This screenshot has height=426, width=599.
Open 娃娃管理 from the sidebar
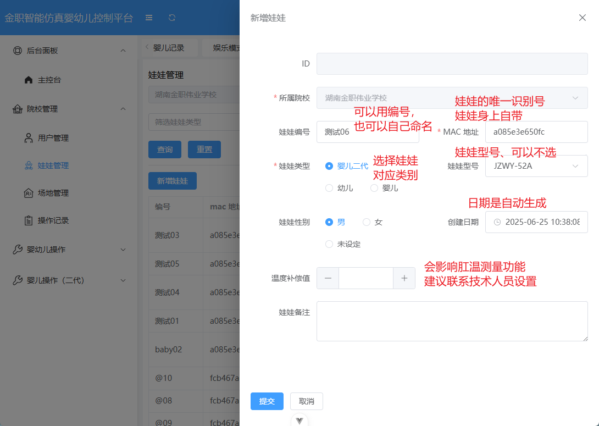tap(53, 165)
